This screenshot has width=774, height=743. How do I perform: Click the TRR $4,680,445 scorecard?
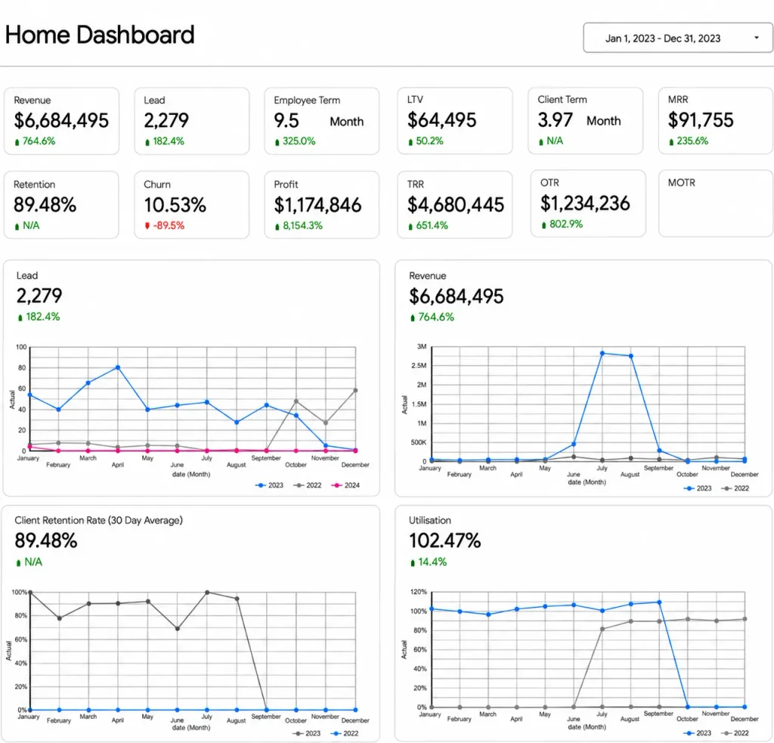click(454, 205)
